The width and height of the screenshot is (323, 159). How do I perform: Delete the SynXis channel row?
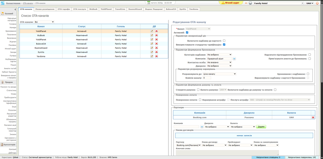(x=156, y=52)
